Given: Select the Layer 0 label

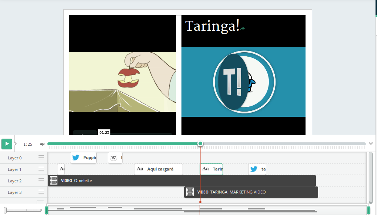Looking at the screenshot, I should pos(15,158).
